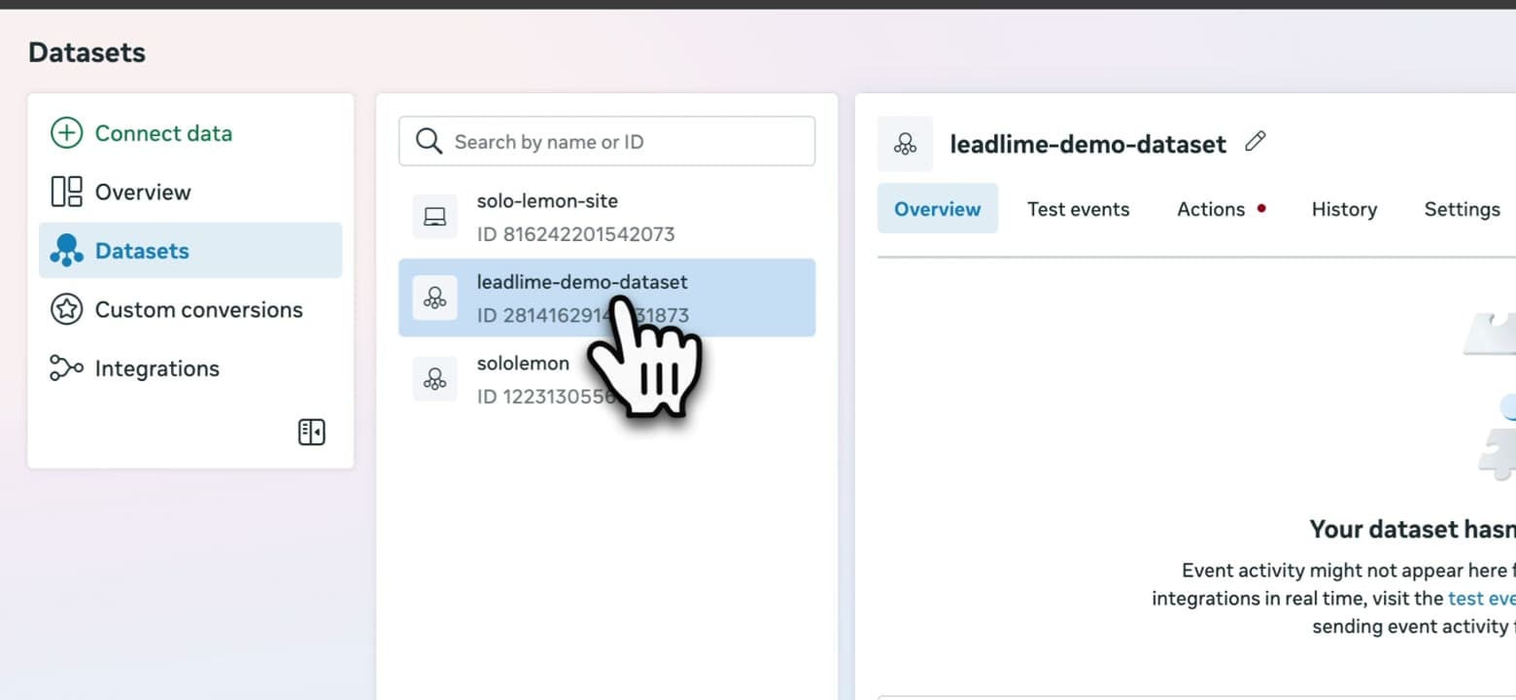Select the Datasets sidebar icon
1516x700 pixels.
[x=66, y=251]
